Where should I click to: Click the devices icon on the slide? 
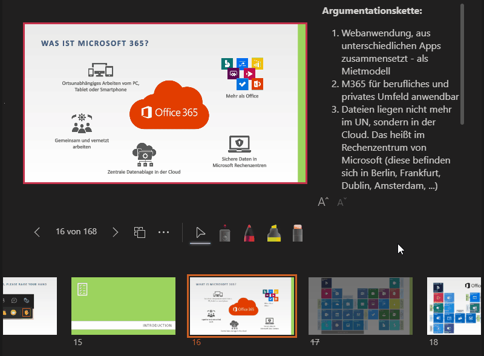100,70
